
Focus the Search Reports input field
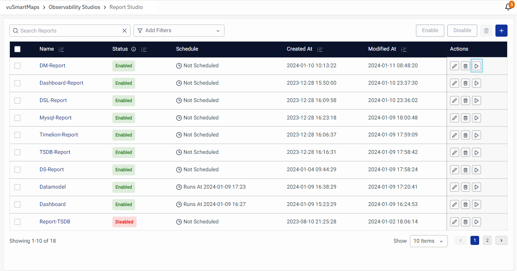coord(68,31)
